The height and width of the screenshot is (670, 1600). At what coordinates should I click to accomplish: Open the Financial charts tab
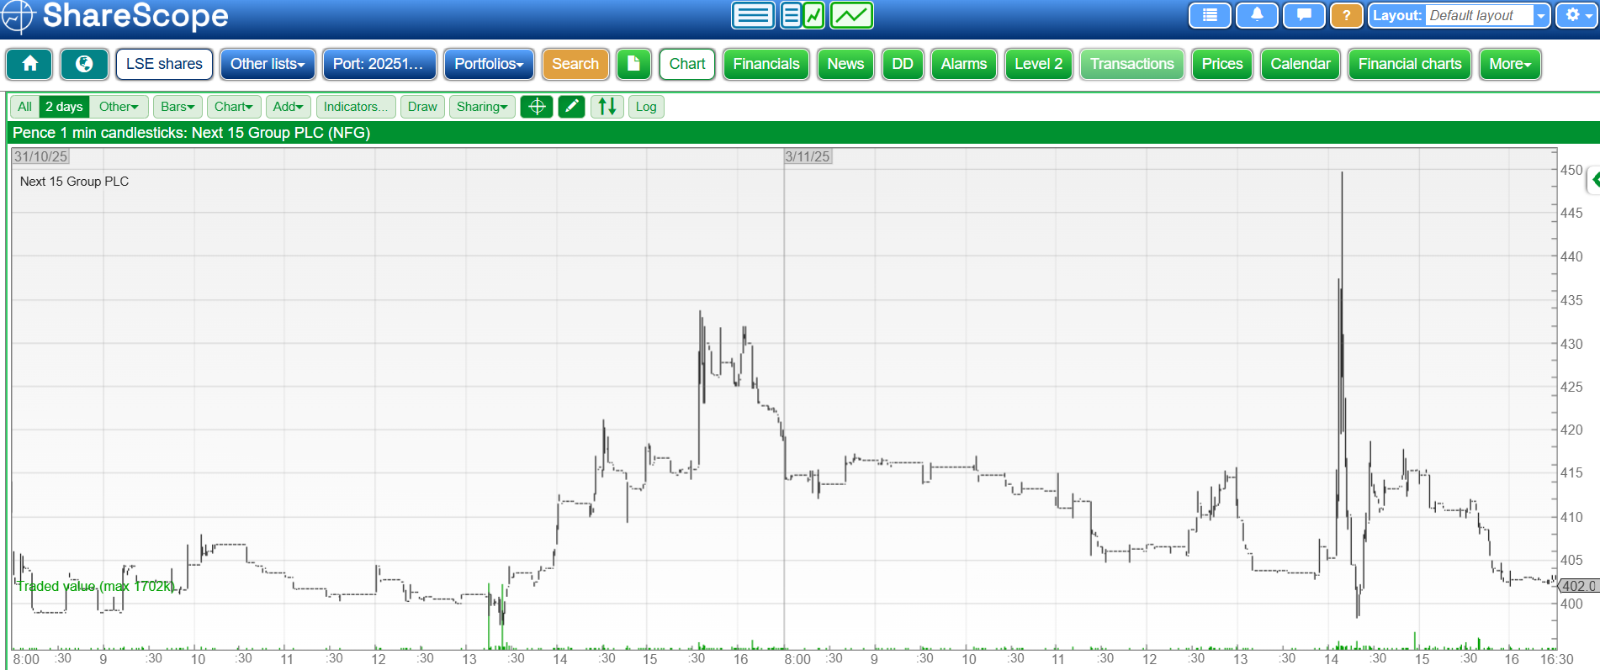(1410, 64)
